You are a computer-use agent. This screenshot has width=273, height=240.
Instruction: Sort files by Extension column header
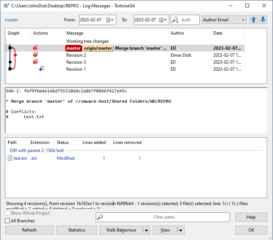pyautogui.click(x=41, y=142)
